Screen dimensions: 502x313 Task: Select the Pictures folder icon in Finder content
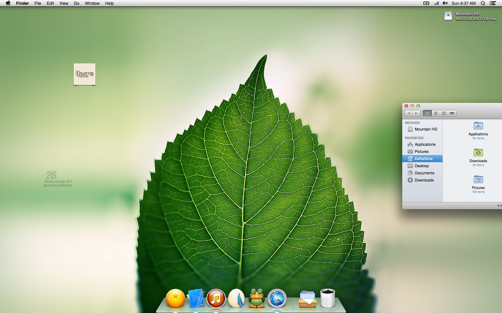click(x=478, y=179)
